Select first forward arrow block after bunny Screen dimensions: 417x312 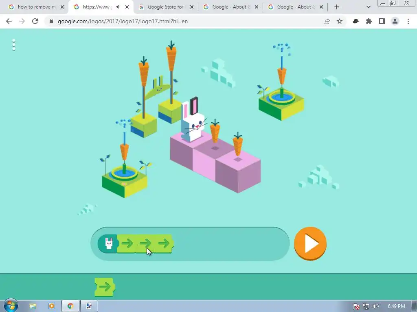(x=127, y=243)
